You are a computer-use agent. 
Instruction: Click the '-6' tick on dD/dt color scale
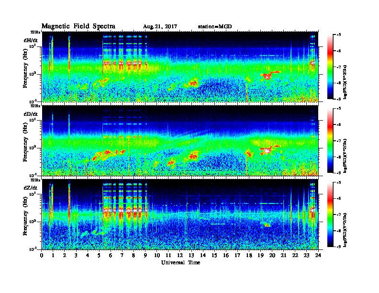click(x=339, y=125)
